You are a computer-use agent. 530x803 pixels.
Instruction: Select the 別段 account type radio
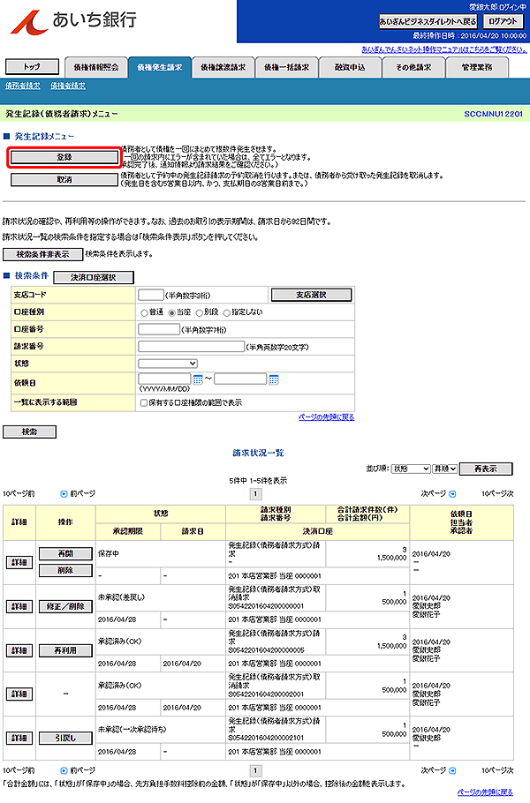(x=199, y=312)
